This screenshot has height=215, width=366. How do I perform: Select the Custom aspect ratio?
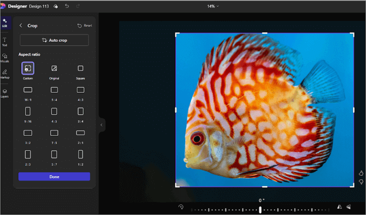(28, 68)
